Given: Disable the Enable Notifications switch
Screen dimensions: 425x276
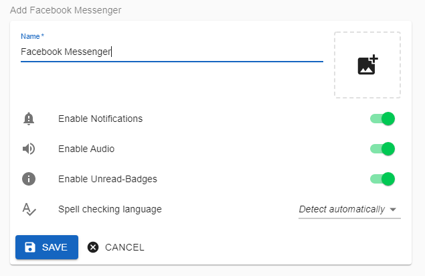Looking at the screenshot, I should 383,119.
